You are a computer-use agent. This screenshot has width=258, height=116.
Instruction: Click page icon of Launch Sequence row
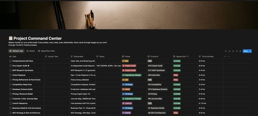[10, 103]
